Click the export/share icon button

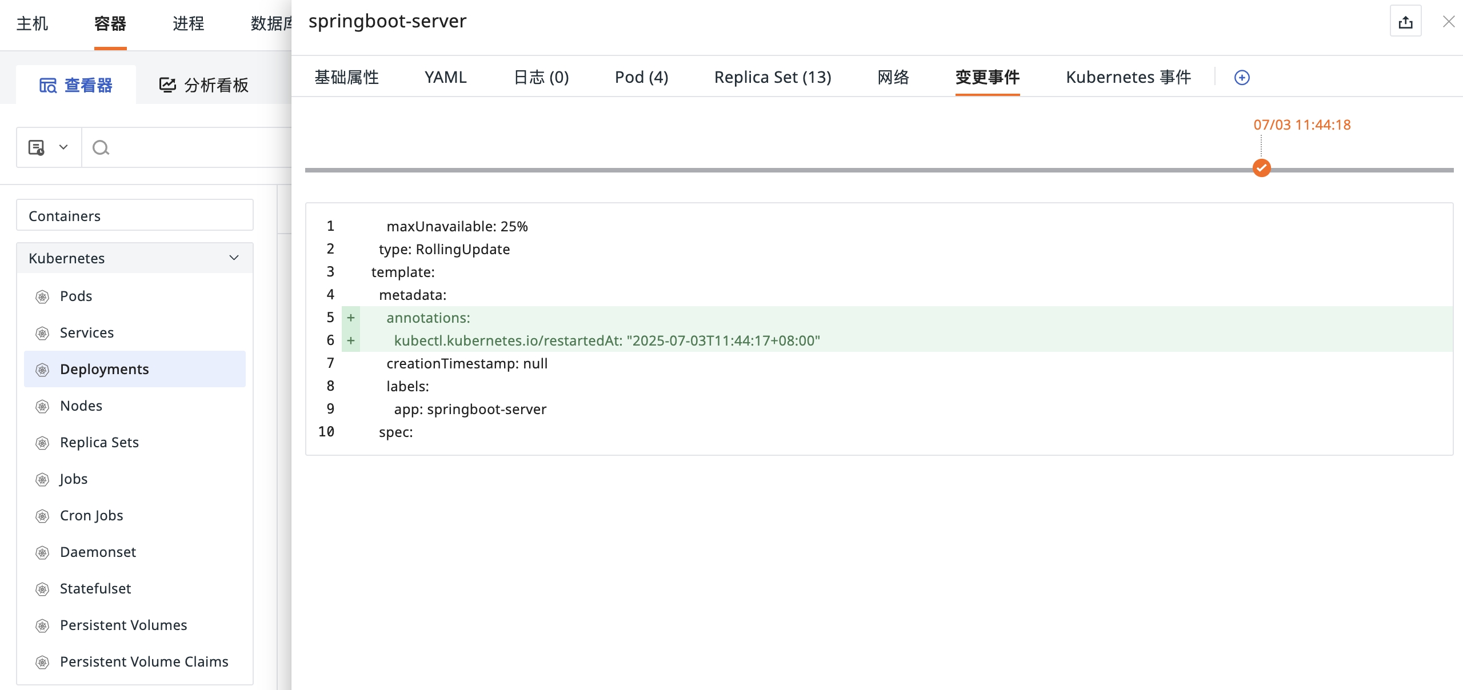[x=1405, y=22]
